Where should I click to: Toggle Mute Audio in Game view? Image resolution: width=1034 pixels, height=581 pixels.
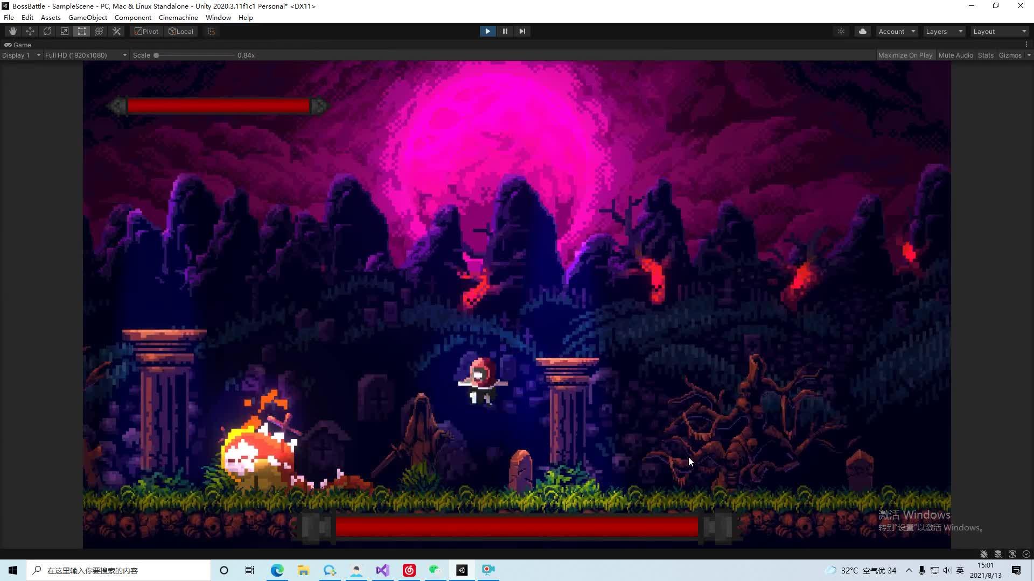tap(955, 55)
